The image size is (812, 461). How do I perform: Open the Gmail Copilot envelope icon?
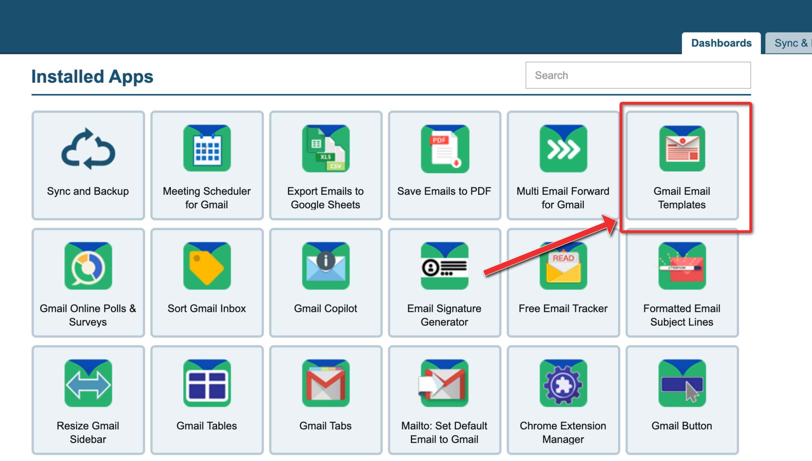(x=326, y=266)
